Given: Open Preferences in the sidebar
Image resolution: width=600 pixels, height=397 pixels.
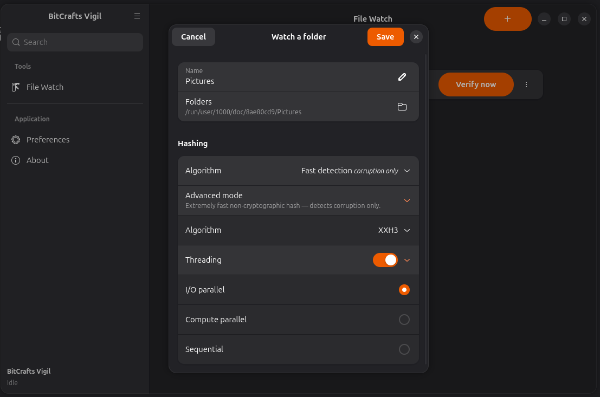Looking at the screenshot, I should click(x=75, y=140).
